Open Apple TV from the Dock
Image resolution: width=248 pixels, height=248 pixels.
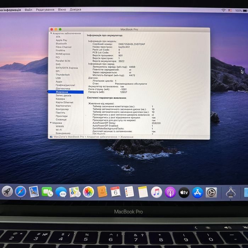[x=184, y=192]
